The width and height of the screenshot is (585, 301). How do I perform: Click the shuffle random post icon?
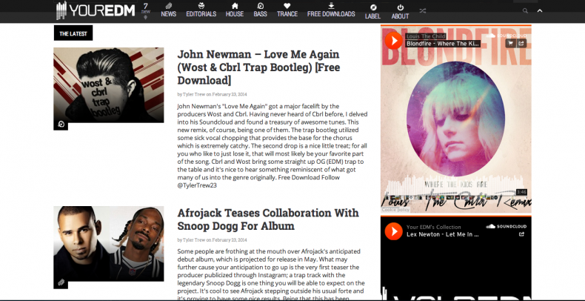(x=422, y=10)
